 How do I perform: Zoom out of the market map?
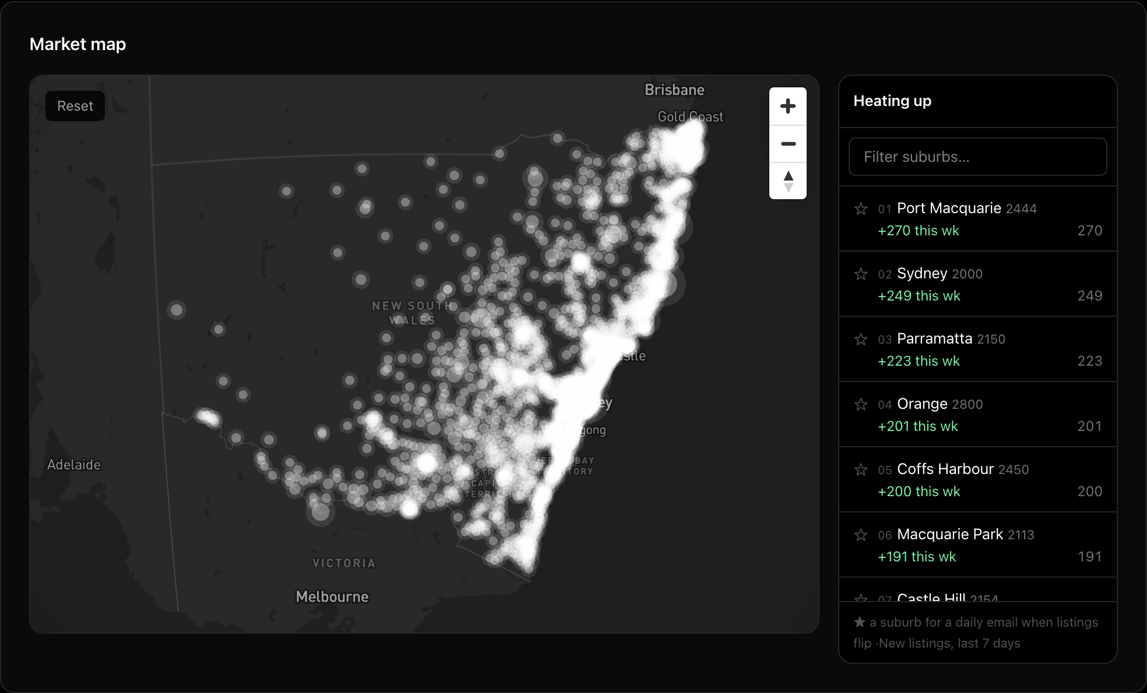click(788, 144)
